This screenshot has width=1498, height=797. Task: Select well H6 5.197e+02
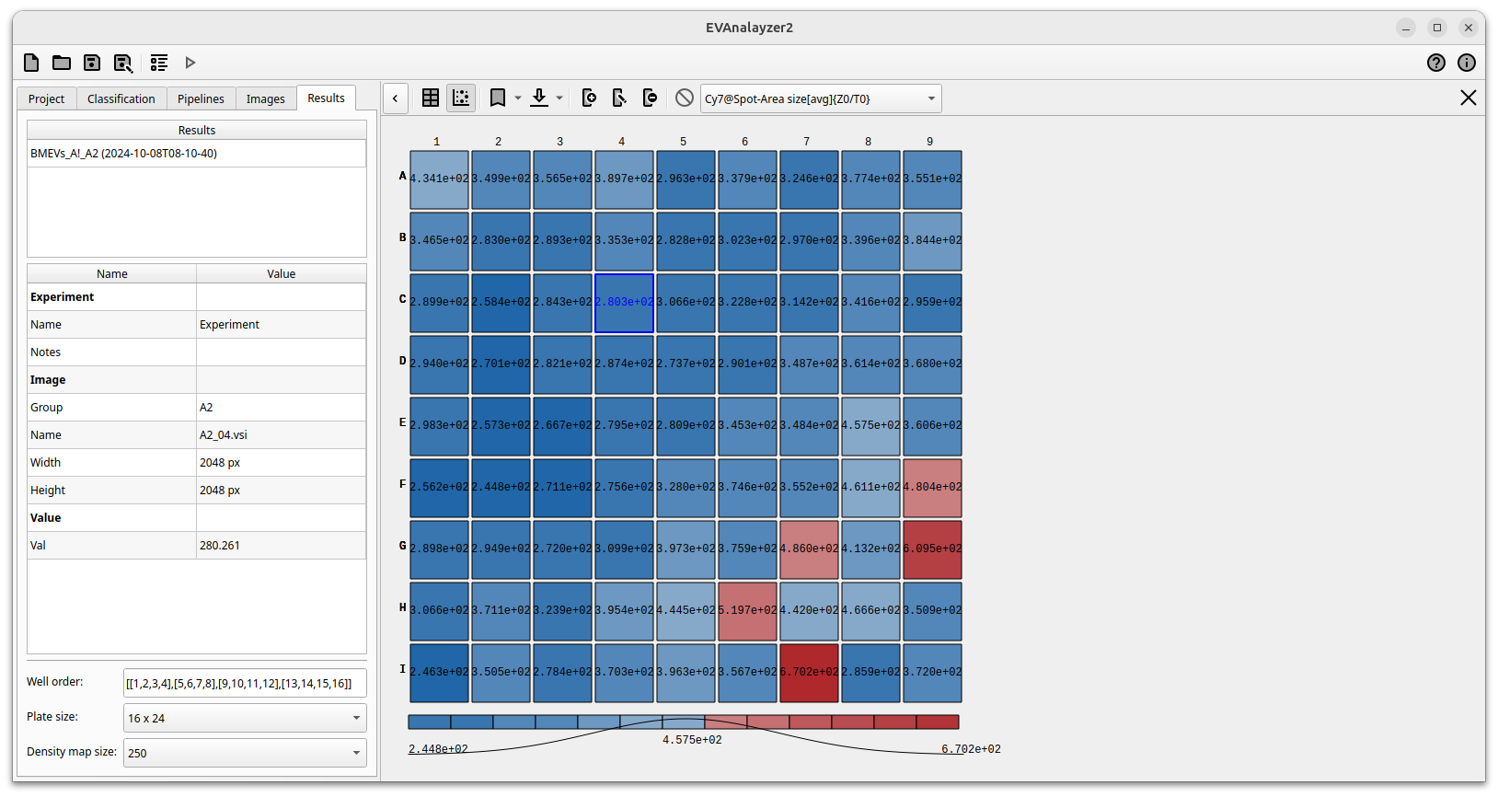pyautogui.click(x=747, y=611)
